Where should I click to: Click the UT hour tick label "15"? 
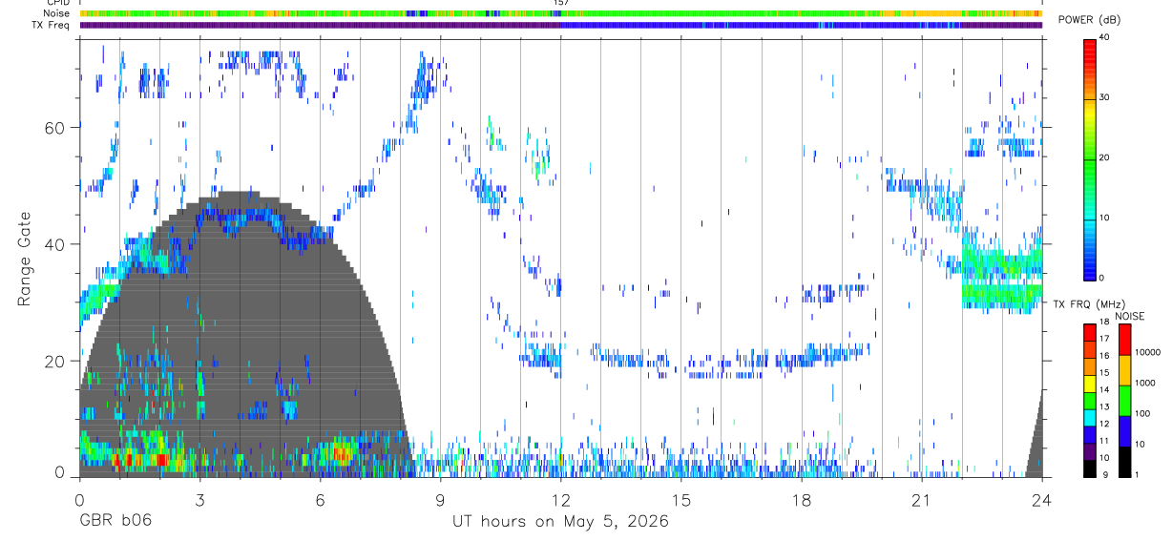pos(680,500)
